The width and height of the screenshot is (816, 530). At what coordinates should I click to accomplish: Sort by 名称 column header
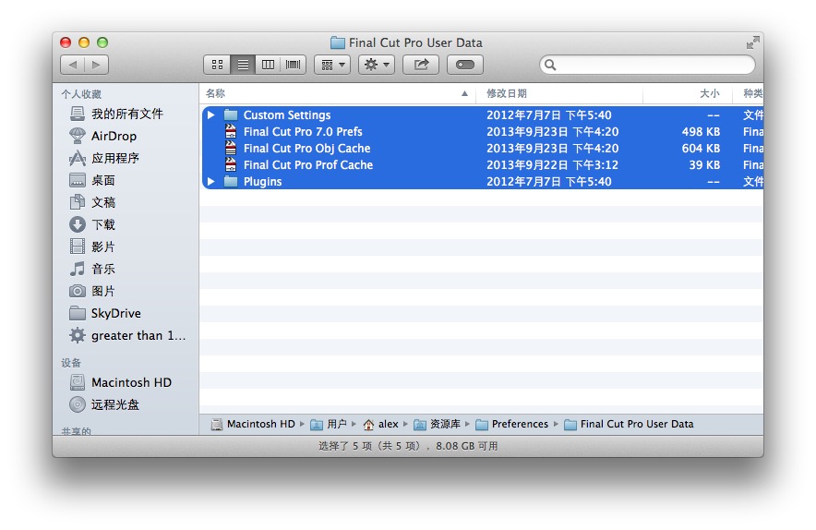(337, 93)
